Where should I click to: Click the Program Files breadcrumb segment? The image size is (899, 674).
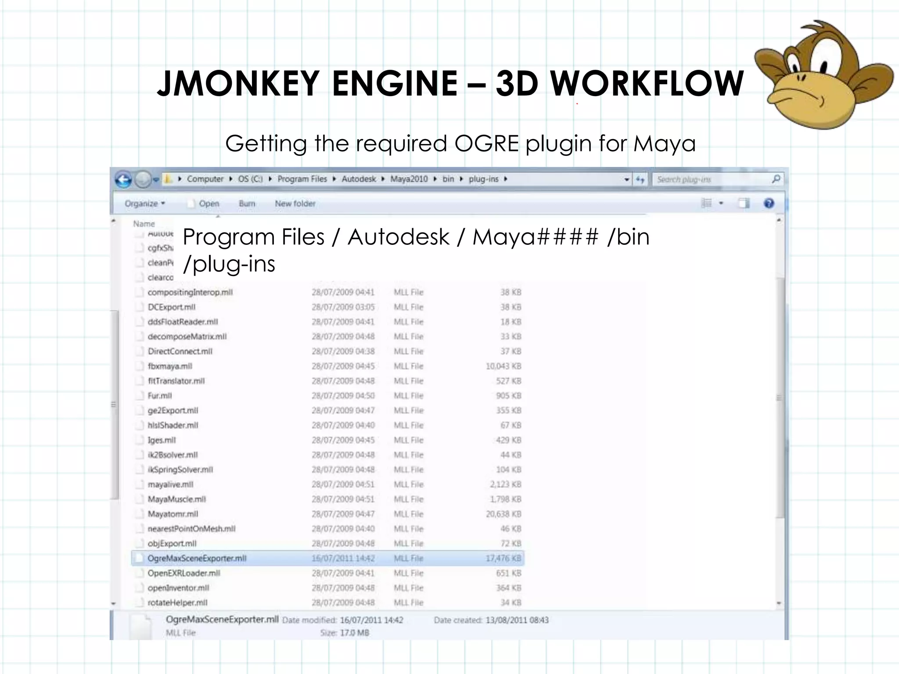(x=302, y=179)
